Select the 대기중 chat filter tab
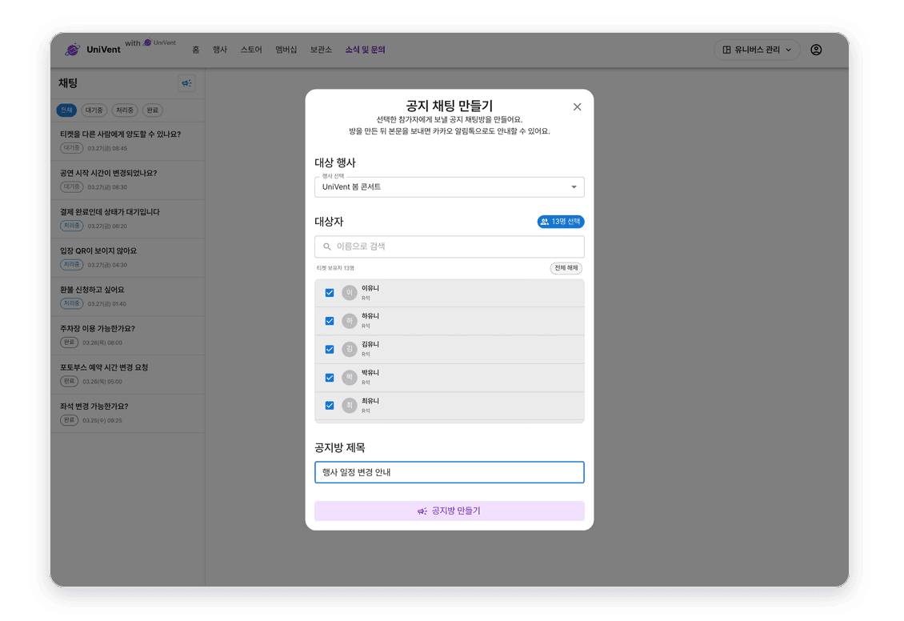The height and width of the screenshot is (621, 904). (x=94, y=110)
